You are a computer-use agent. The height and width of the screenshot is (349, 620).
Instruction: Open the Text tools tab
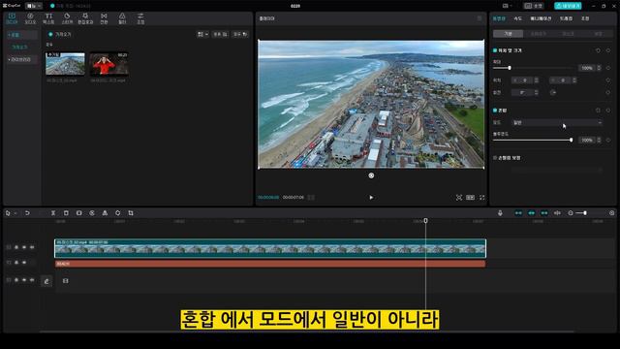pos(48,18)
